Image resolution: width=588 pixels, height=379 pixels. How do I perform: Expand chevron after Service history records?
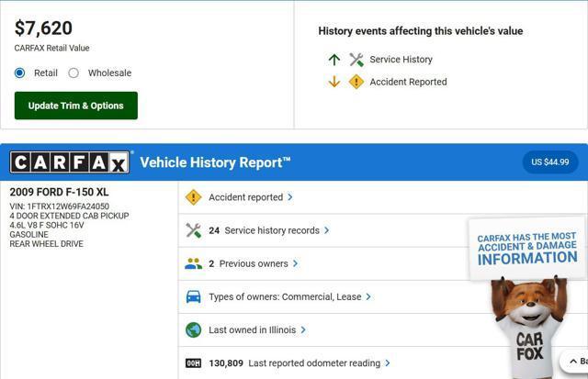pyautogui.click(x=327, y=230)
